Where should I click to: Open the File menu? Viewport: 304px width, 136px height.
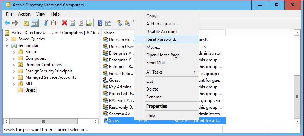(9, 14)
